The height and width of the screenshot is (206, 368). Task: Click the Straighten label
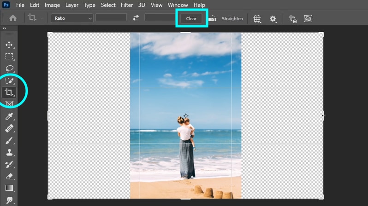click(232, 18)
